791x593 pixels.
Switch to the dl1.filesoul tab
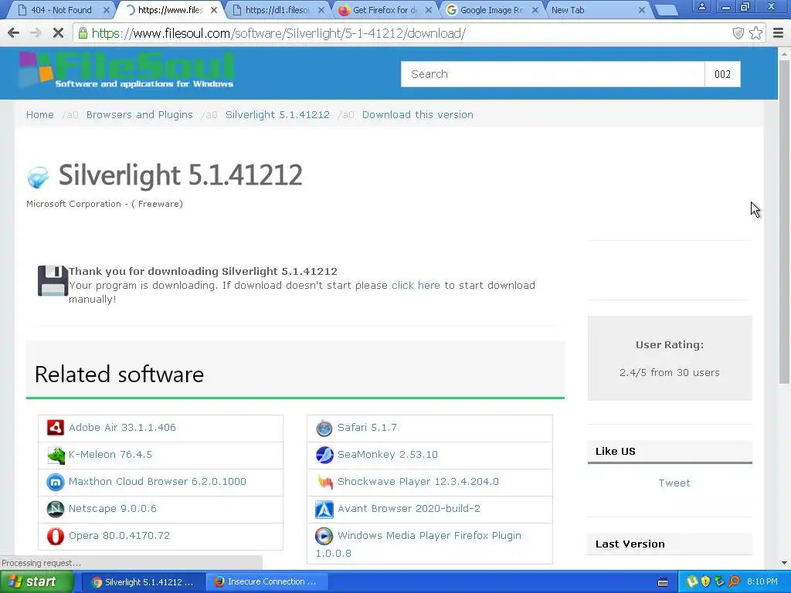click(277, 10)
